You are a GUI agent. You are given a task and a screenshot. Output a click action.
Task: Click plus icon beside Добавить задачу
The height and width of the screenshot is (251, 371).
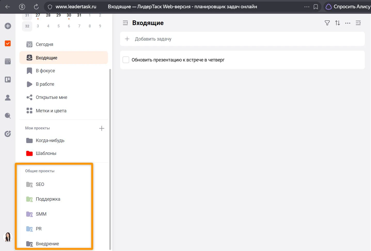127,39
